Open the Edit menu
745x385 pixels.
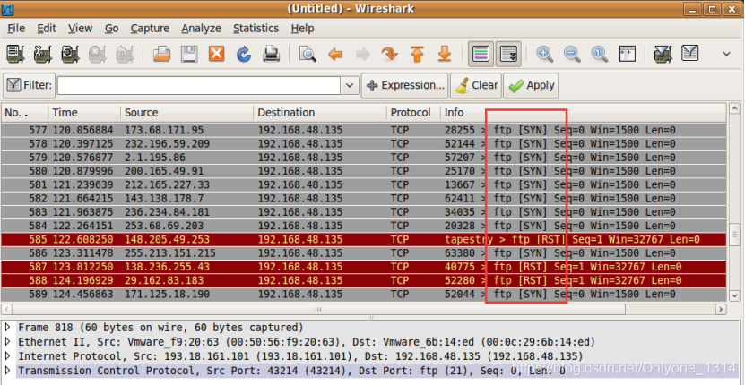point(47,29)
